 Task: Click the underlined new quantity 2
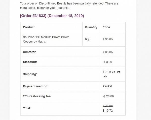[x=88, y=39]
